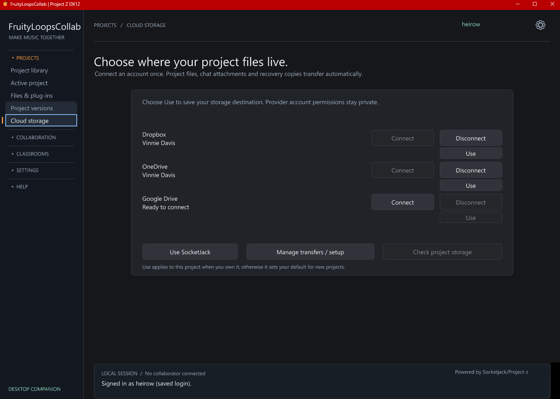560x399 pixels.
Task: Click the CLOUD STORAGE breadcrumb
Action: pos(146,25)
